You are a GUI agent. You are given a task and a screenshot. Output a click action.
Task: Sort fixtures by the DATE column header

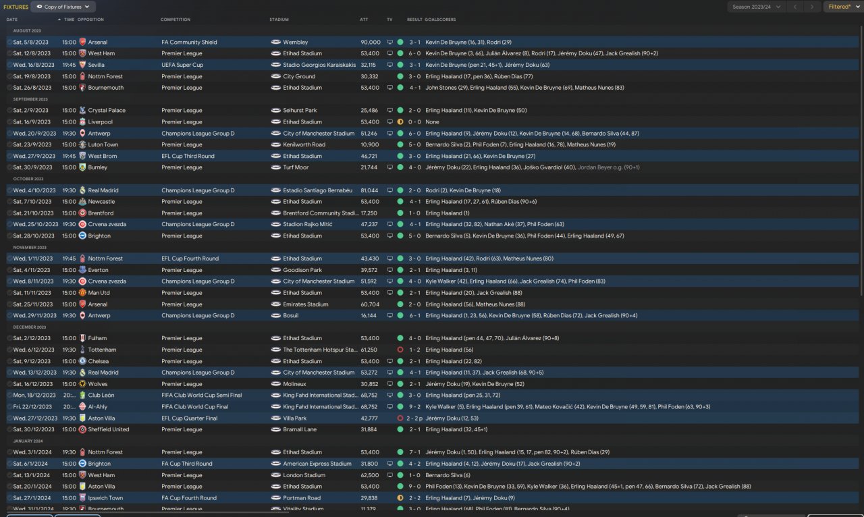coord(12,20)
